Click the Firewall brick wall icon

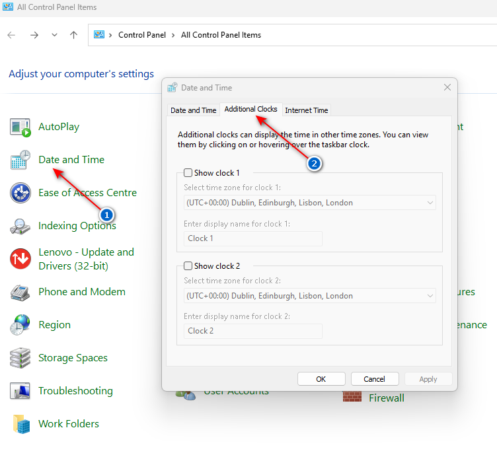pos(352,397)
